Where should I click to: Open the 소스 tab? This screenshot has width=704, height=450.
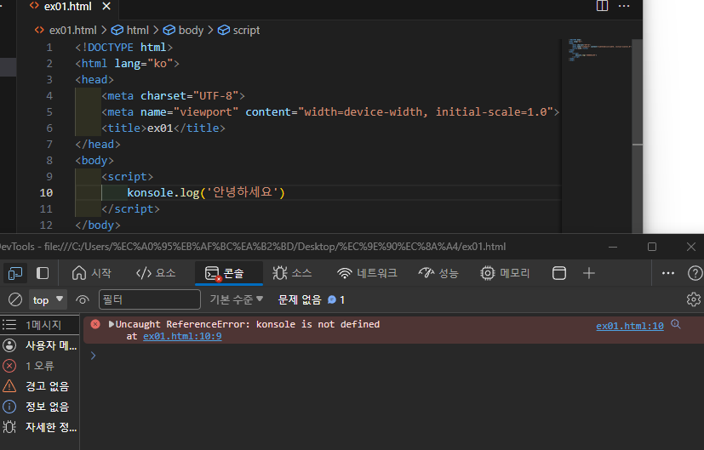292,273
